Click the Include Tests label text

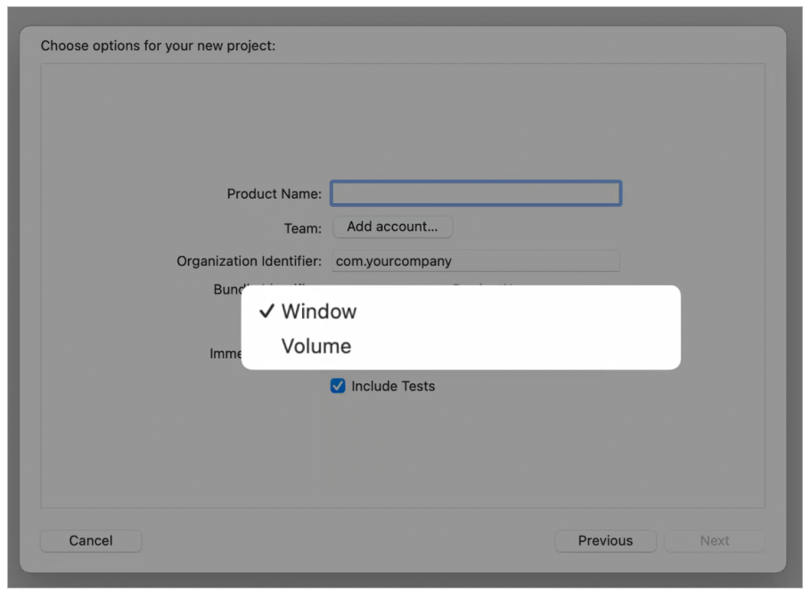393,386
